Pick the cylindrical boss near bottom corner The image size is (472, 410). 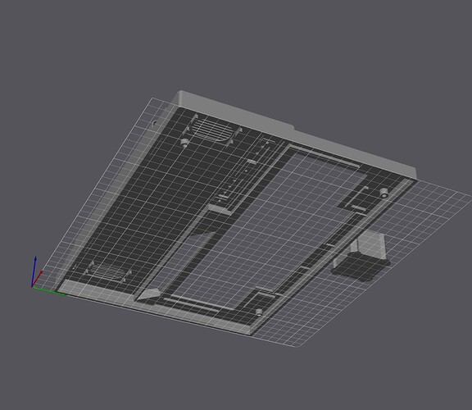[x=259, y=312]
